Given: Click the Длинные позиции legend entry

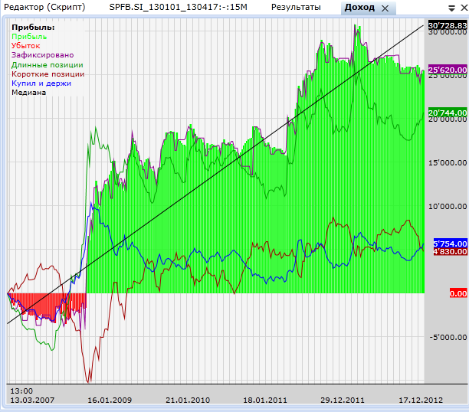Looking at the screenshot, I should [x=48, y=64].
